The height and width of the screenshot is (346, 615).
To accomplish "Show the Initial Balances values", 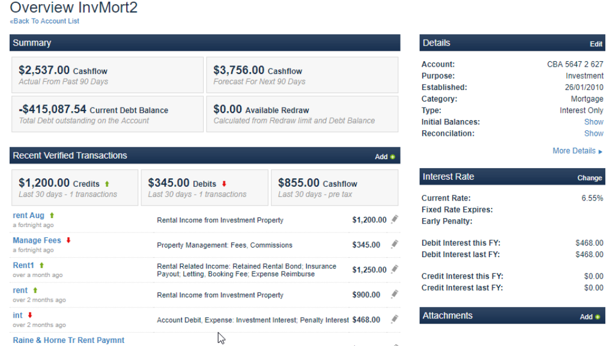I will (594, 121).
